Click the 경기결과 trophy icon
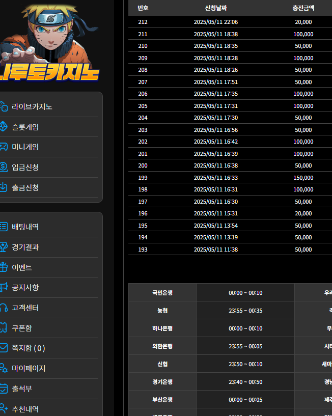The width and height of the screenshot is (332, 416). (x=4, y=247)
